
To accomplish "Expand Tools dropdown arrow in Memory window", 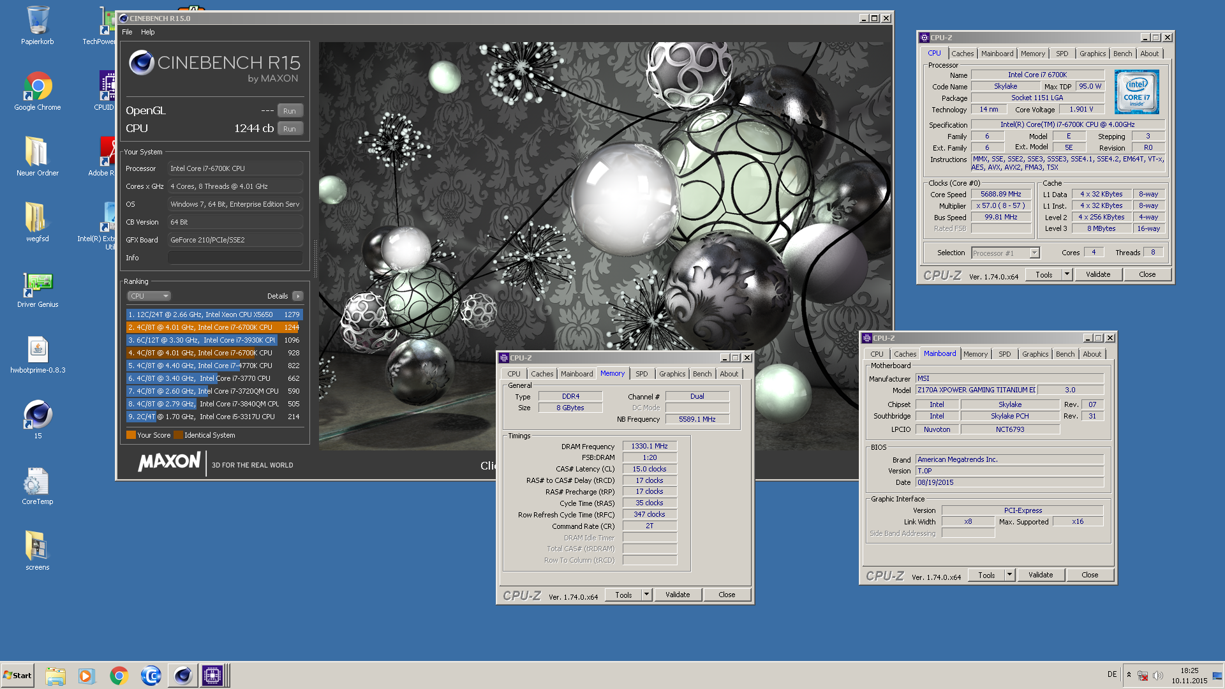I will [646, 595].
